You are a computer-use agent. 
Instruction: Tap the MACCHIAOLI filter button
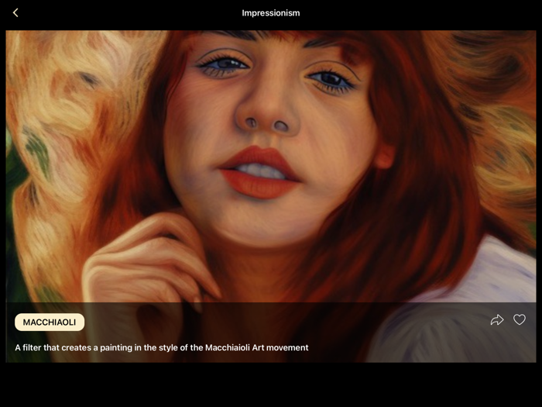coord(50,322)
